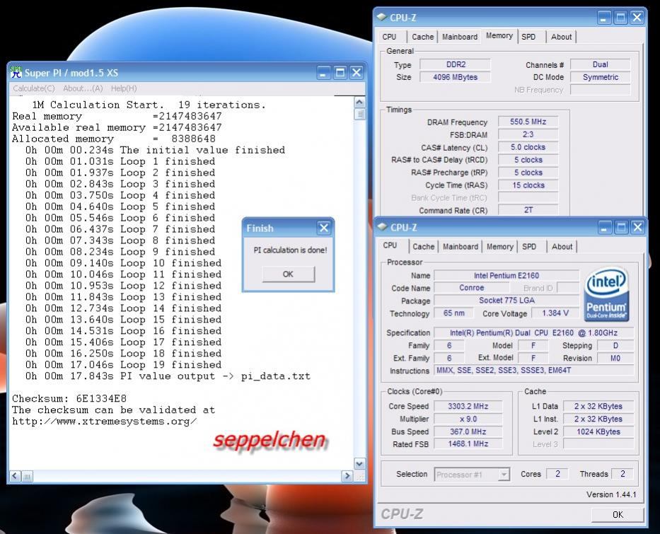The width and height of the screenshot is (660, 534).
Task: Click the DRAM Frequency value 550.5 MHz
Action: 528,122
